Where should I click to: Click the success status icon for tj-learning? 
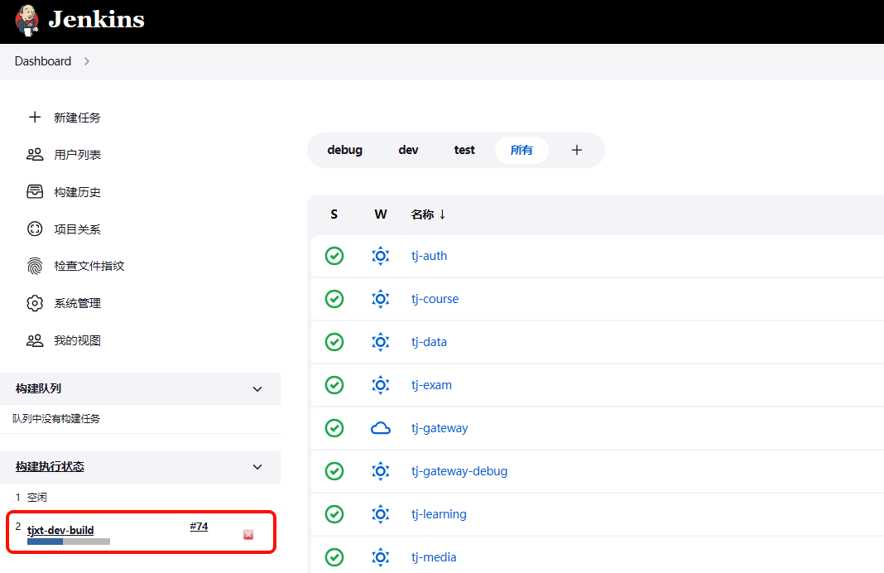click(x=334, y=513)
